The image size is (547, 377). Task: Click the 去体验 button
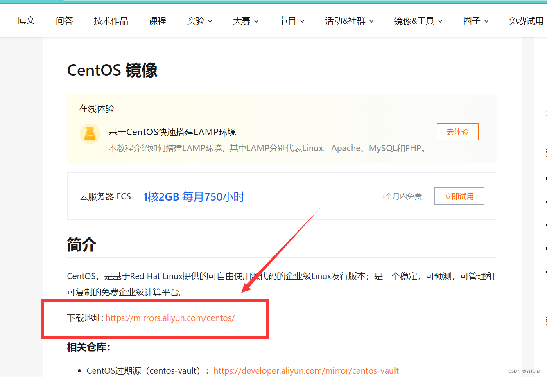click(457, 132)
